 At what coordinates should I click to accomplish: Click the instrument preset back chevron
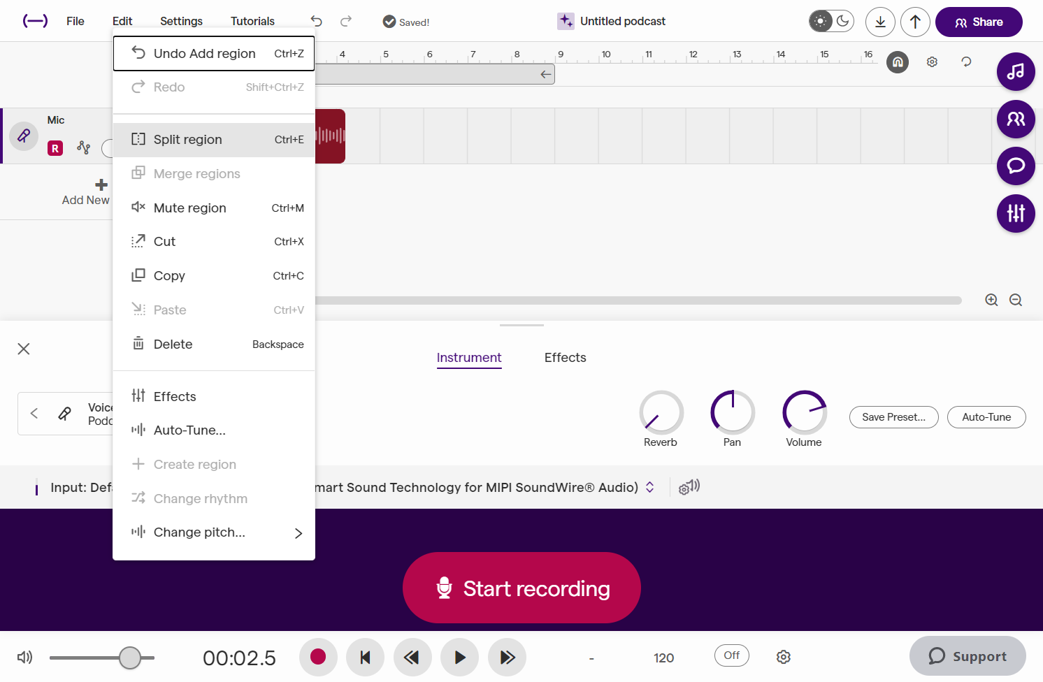pyautogui.click(x=34, y=413)
